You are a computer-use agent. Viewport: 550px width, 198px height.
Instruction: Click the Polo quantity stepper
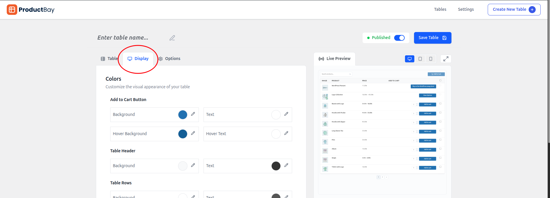click(415, 141)
